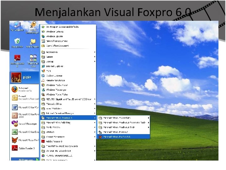The width and height of the screenshot is (226, 170).
Task: Select the highlighted Microsoft Visual Studio 6.0 folder
Action: [68, 118]
